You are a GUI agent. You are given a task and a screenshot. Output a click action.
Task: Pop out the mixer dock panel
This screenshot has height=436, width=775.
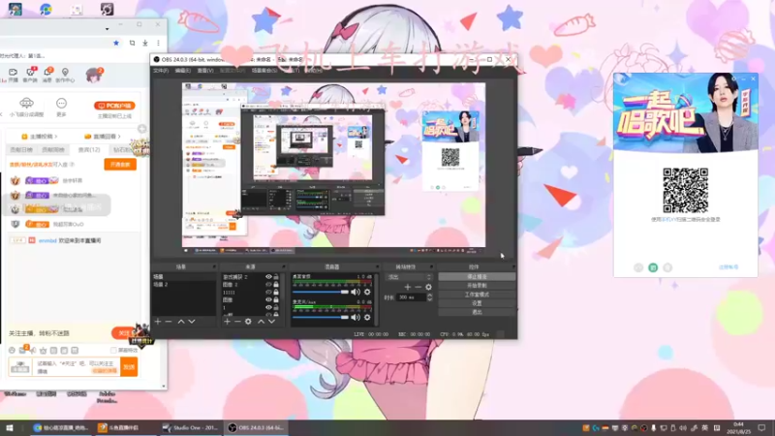pyautogui.click(x=376, y=267)
